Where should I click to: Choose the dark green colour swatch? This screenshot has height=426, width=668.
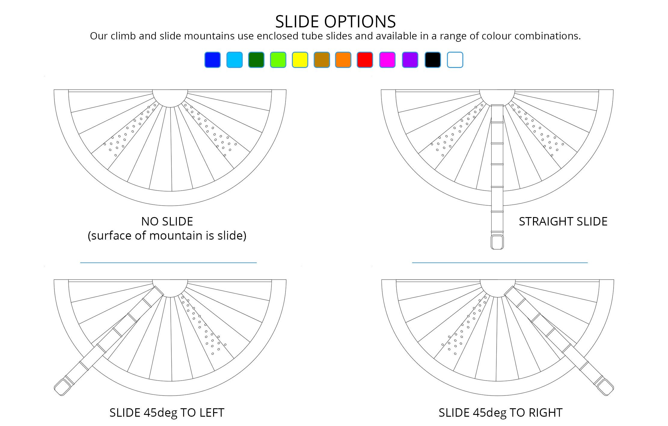256,60
